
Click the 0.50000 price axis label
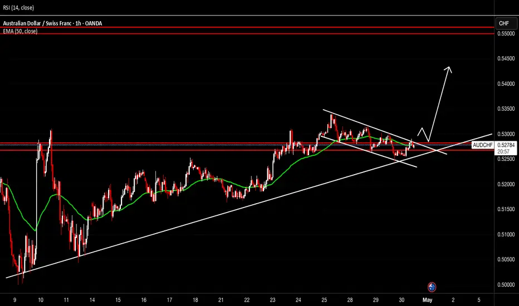tap(506, 285)
